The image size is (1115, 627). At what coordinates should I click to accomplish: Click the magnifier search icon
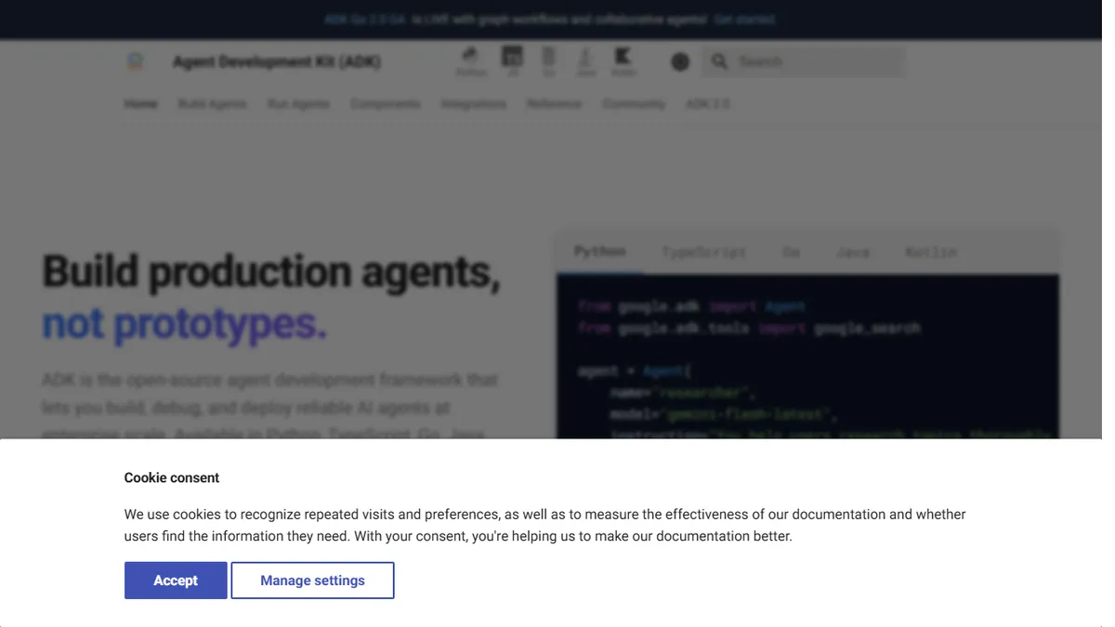pos(719,62)
